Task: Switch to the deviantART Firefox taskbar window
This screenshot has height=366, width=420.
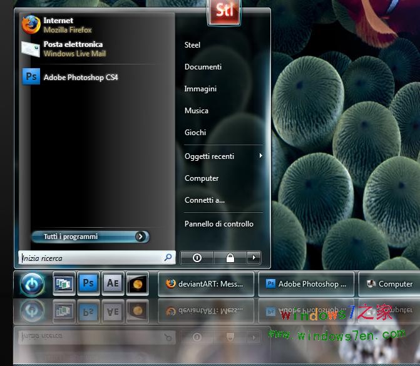Action: coord(206,283)
